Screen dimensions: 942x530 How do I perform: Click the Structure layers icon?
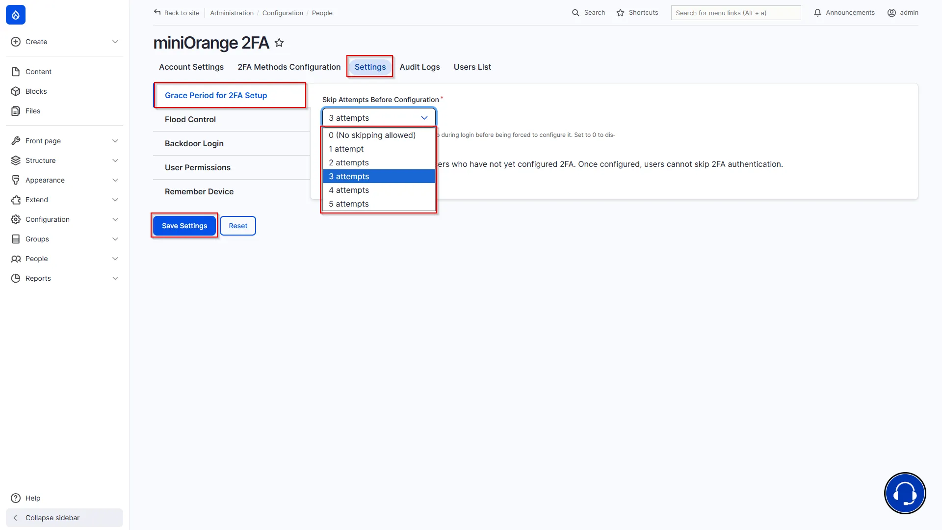click(16, 160)
